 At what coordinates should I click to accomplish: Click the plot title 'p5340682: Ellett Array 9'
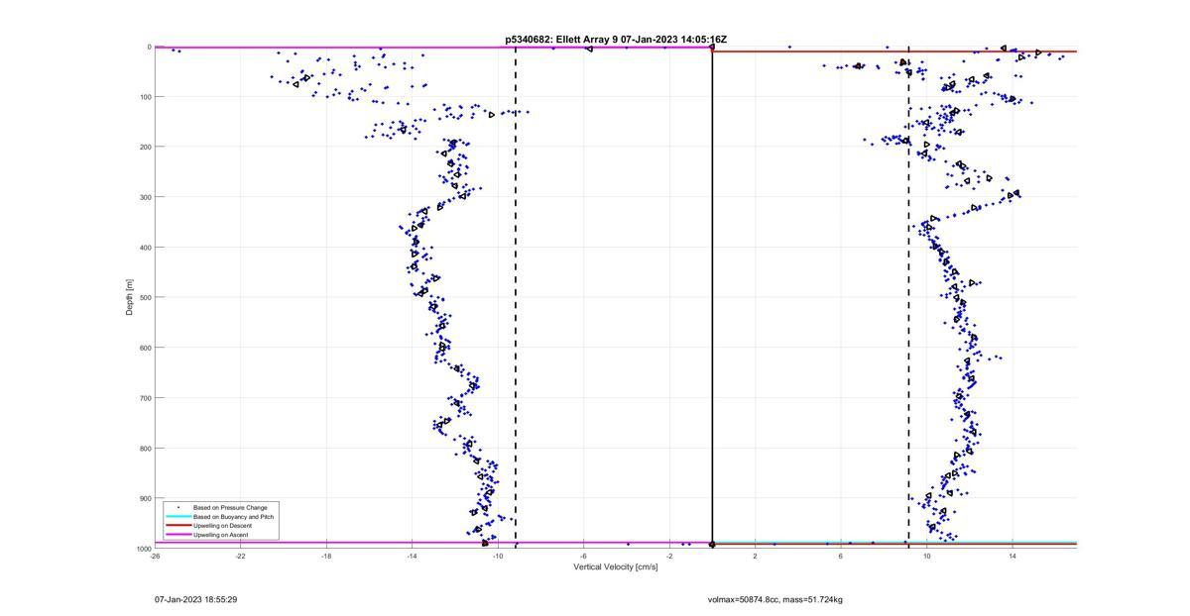(x=561, y=40)
